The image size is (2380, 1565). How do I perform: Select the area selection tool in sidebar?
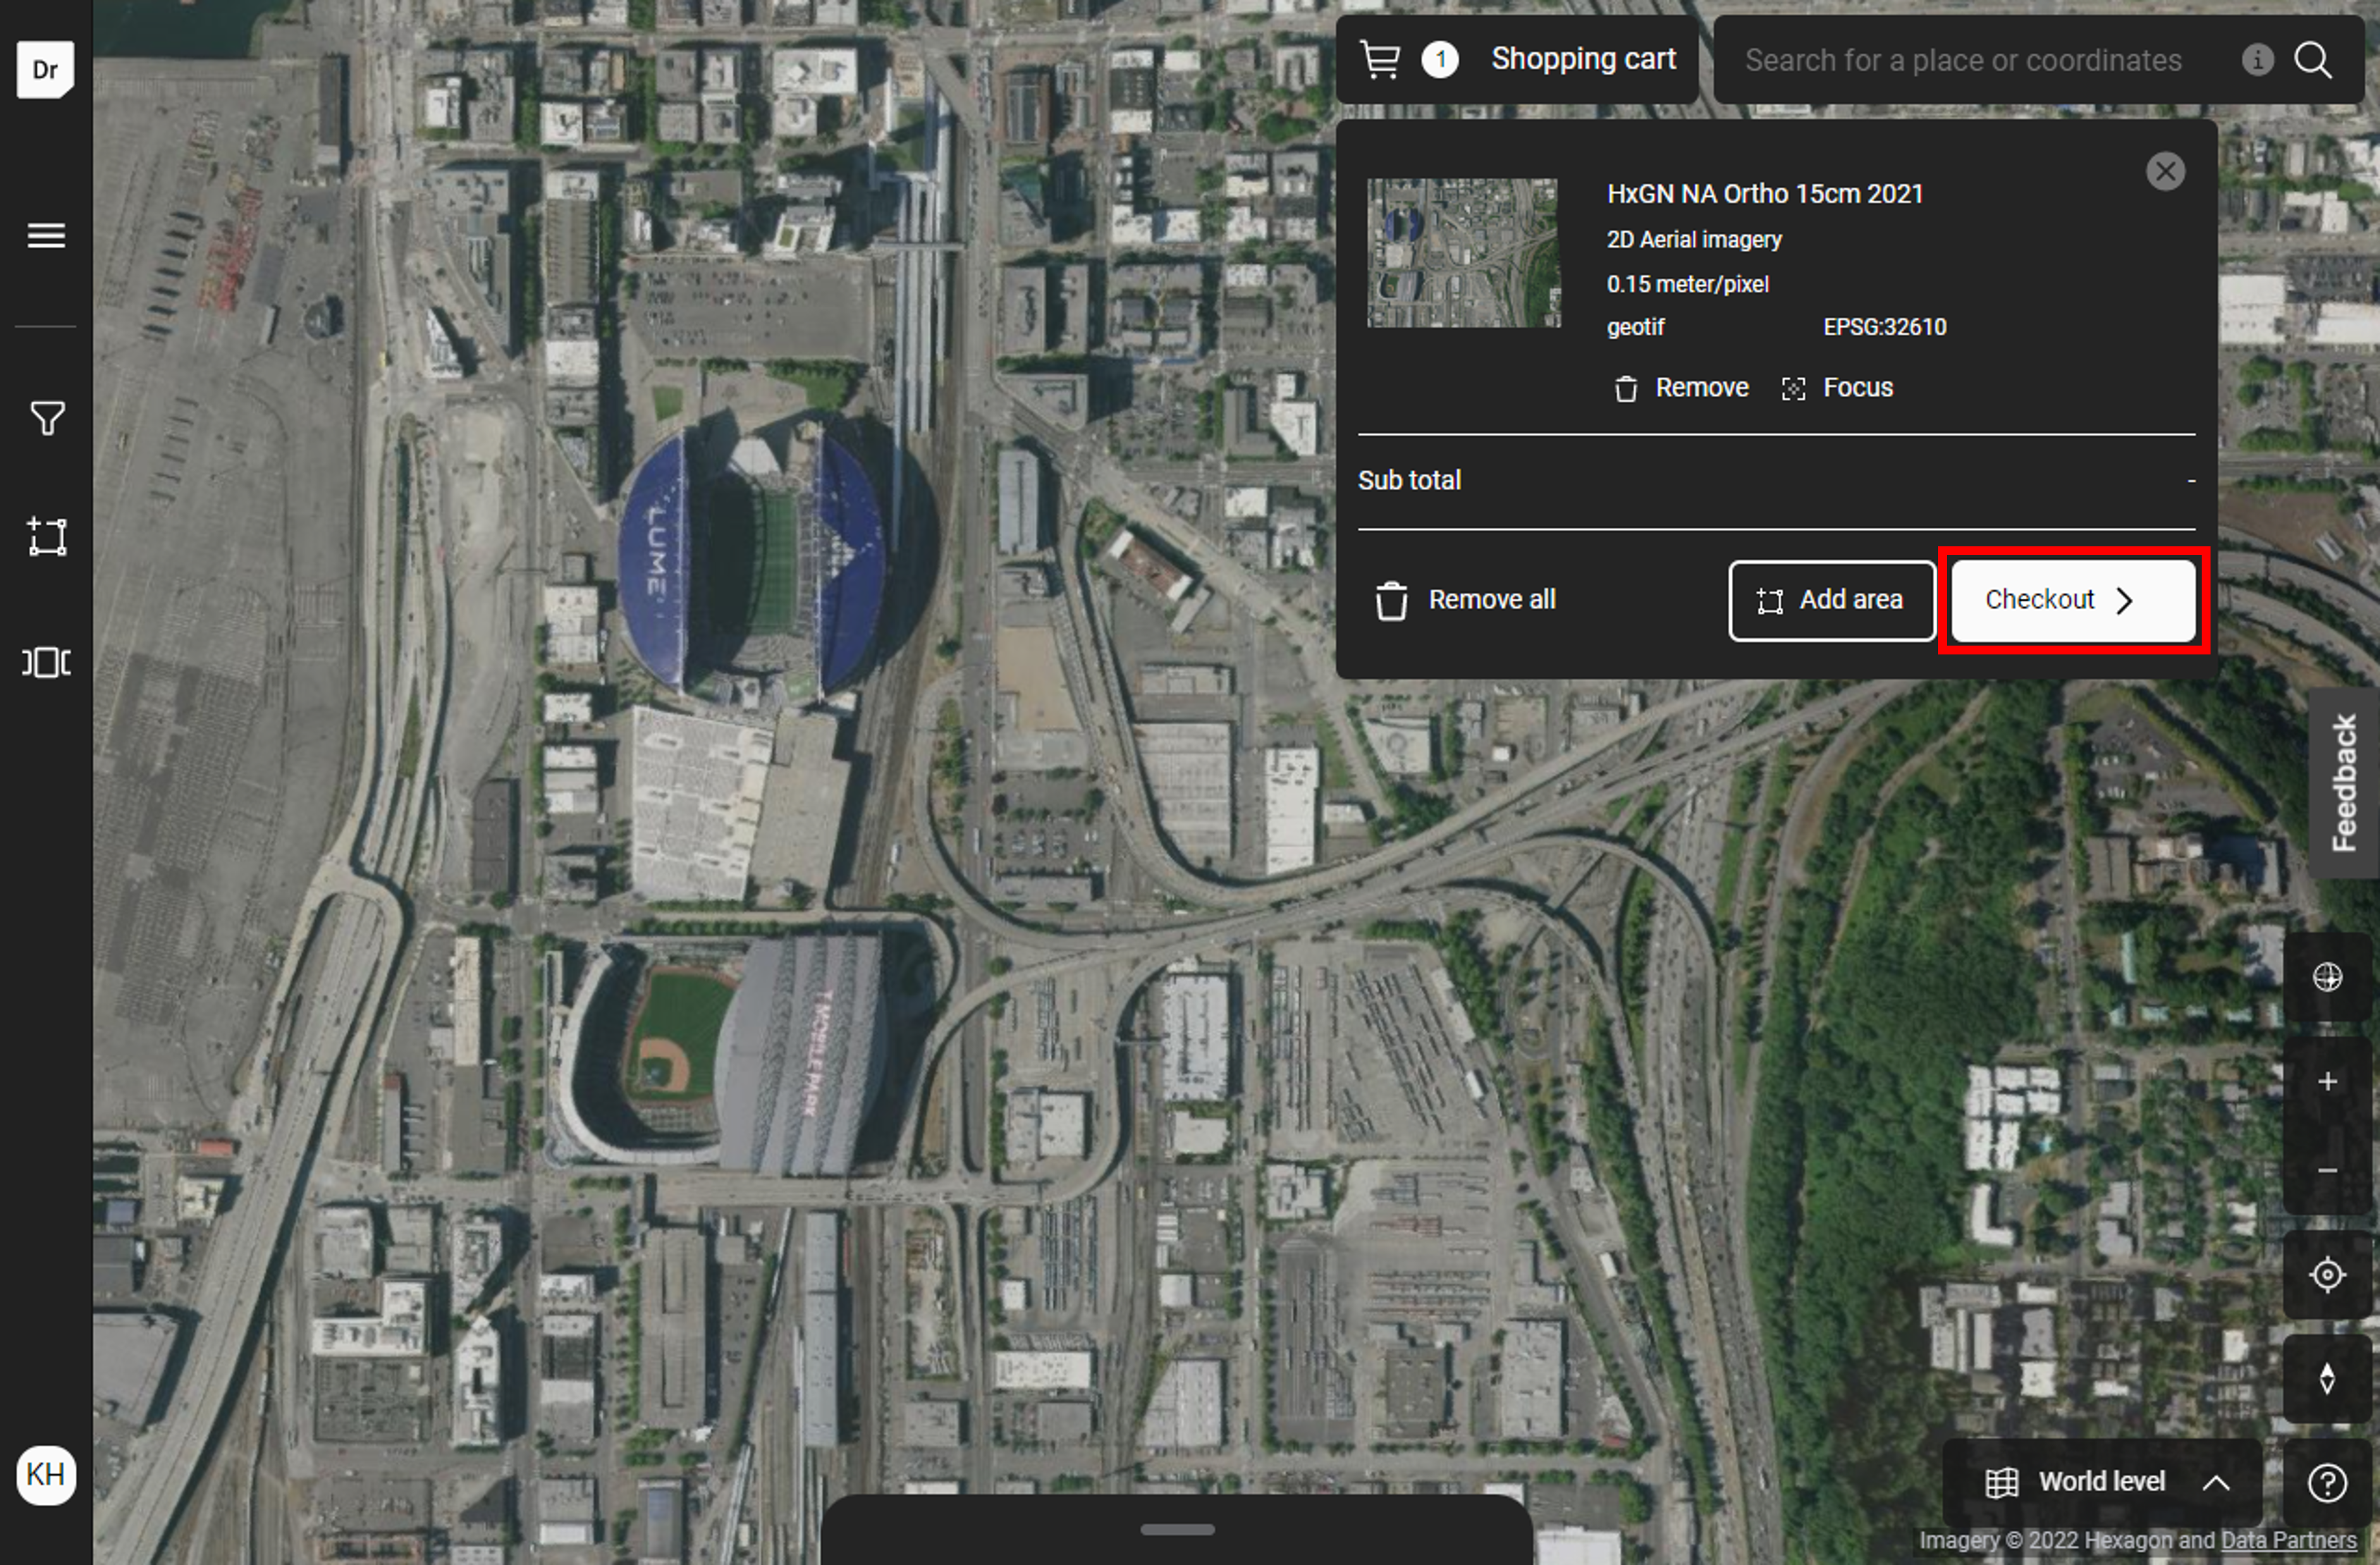(46, 537)
